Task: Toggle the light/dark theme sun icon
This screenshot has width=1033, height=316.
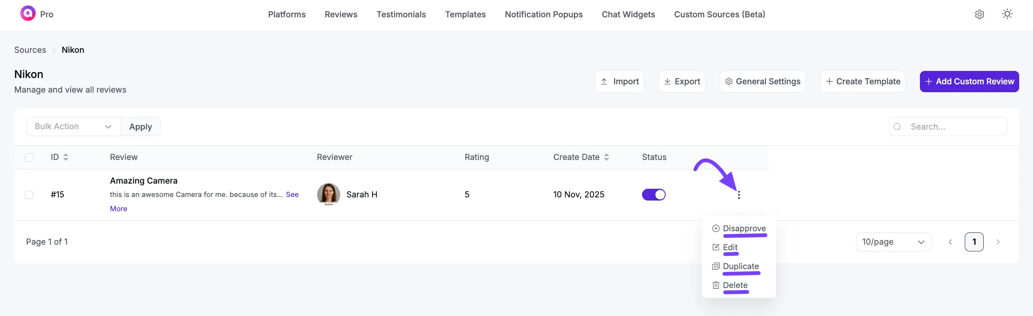Action: click(1007, 14)
